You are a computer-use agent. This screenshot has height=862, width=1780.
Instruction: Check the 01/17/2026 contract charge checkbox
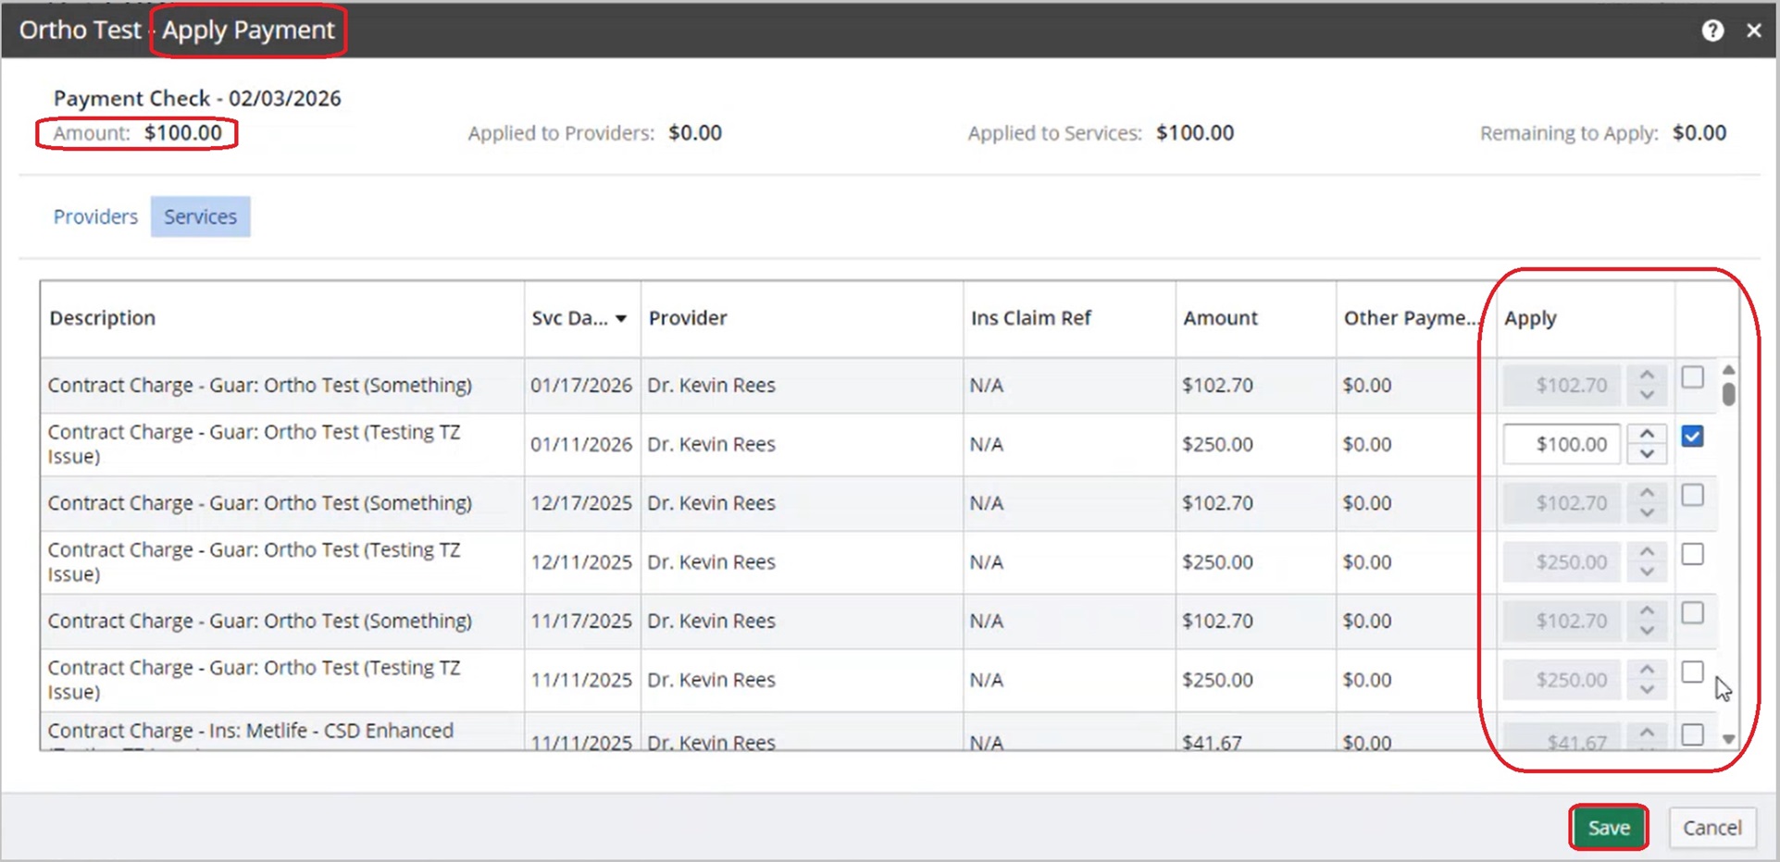1692,377
